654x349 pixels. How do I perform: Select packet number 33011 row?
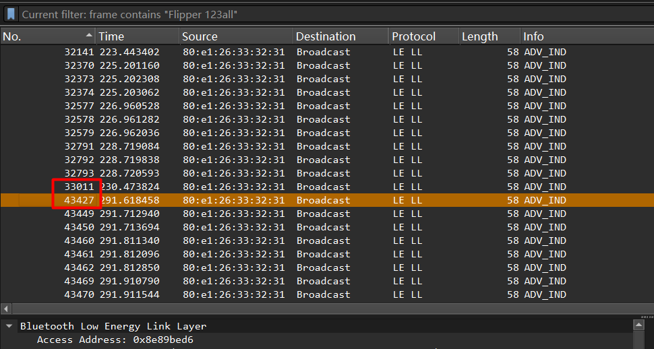pos(79,187)
